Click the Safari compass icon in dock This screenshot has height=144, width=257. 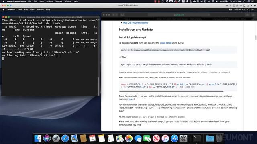coord(65,138)
